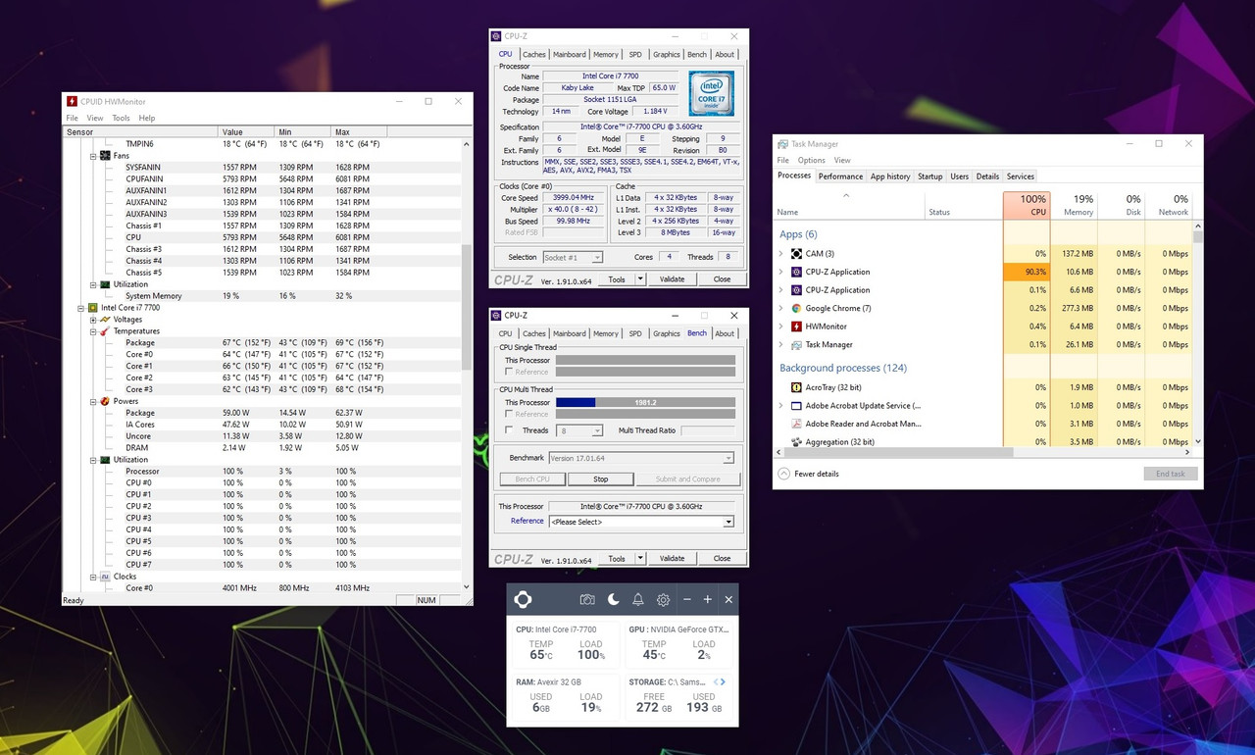Click the HWMonitor icon in process list

tap(797, 327)
